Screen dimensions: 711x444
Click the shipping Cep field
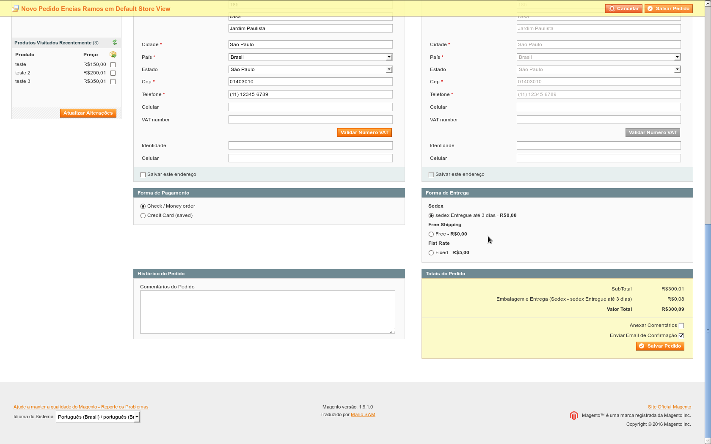click(599, 82)
